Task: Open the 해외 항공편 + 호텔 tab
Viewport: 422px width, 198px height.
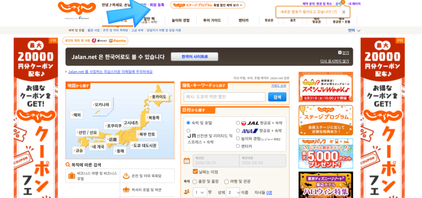Action: click(x=341, y=21)
